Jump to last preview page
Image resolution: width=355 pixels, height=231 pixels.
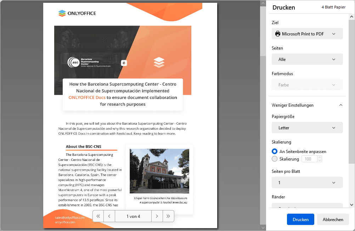coord(168,216)
